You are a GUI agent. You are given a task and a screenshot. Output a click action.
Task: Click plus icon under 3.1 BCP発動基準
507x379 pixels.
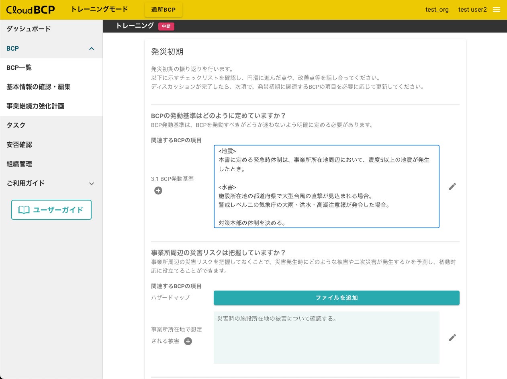(x=158, y=191)
